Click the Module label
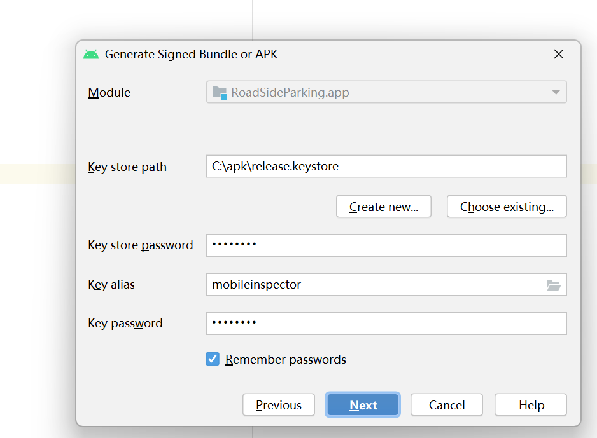 [109, 92]
